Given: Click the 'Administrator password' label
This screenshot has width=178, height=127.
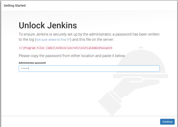Looking at the screenshot, I should click(32, 63).
